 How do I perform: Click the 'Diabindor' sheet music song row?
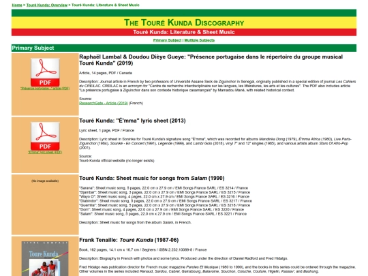pyautogui.click(x=166, y=201)
